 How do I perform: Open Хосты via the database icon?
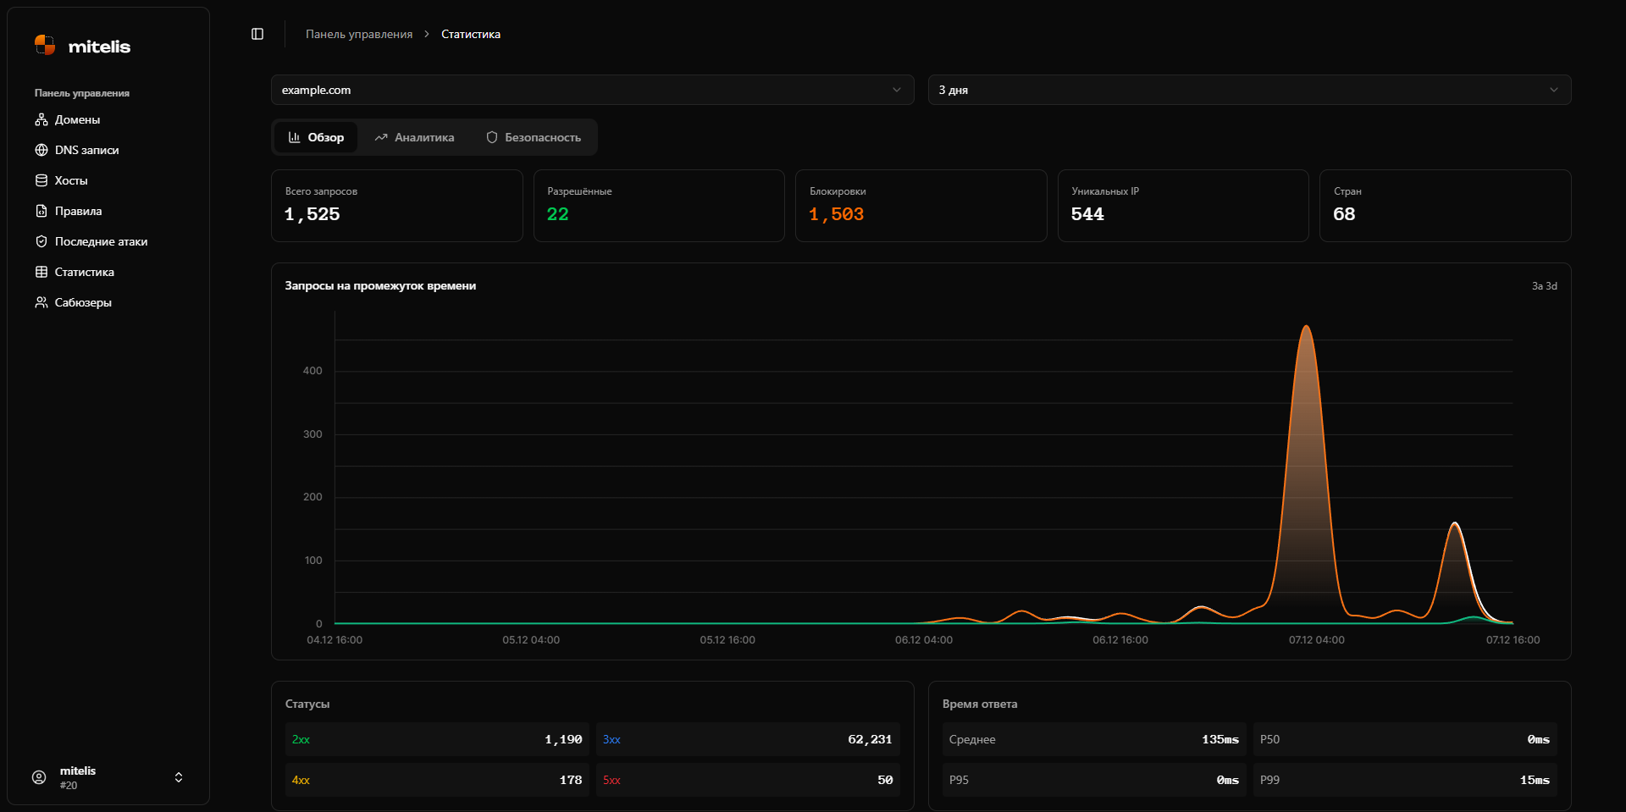(x=41, y=180)
